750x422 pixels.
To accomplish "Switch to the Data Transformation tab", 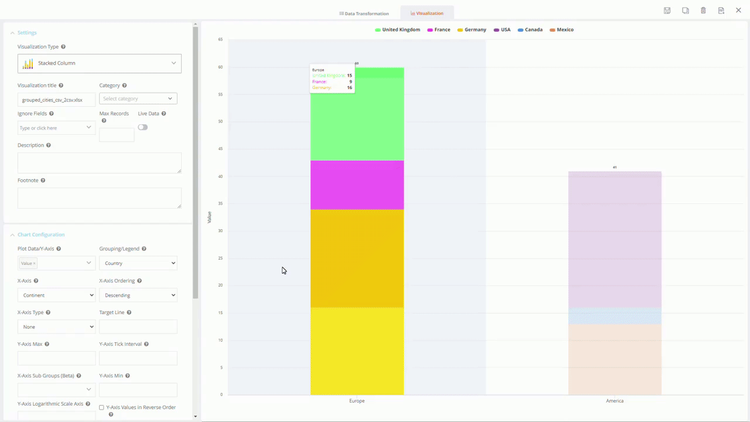I will click(364, 13).
